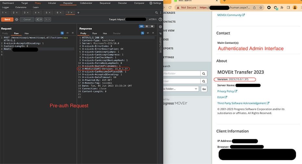Open the Repeater request settings gear icon
This screenshot has height=164, width=302.
pos(17,19)
